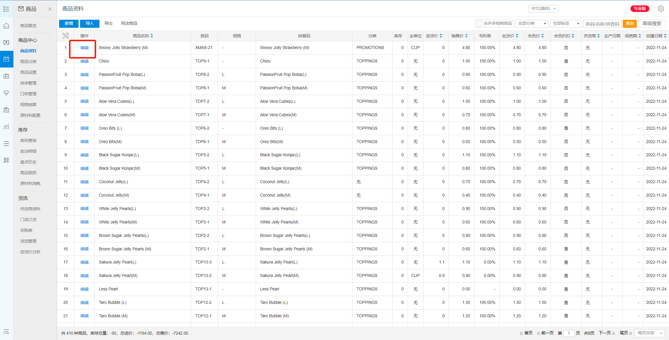This screenshot has width=669, height=340.
Task: Toggle the hamburger menu list icon
Action: point(6,9)
